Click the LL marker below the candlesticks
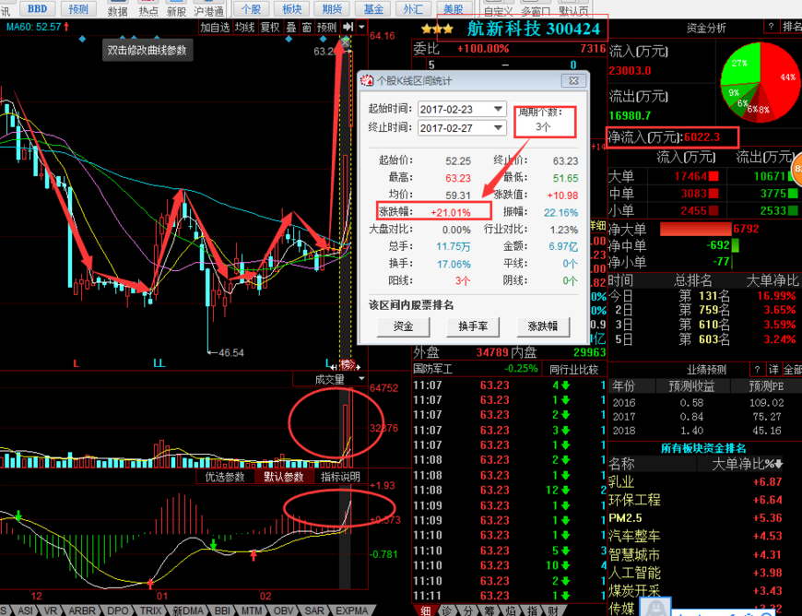The width and height of the screenshot is (802, 616). click(159, 363)
